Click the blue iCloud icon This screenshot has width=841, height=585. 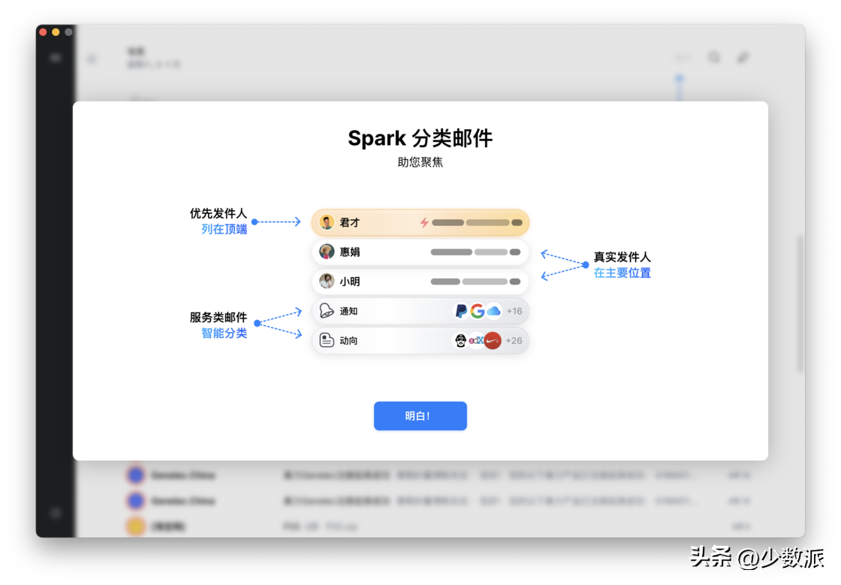point(493,311)
